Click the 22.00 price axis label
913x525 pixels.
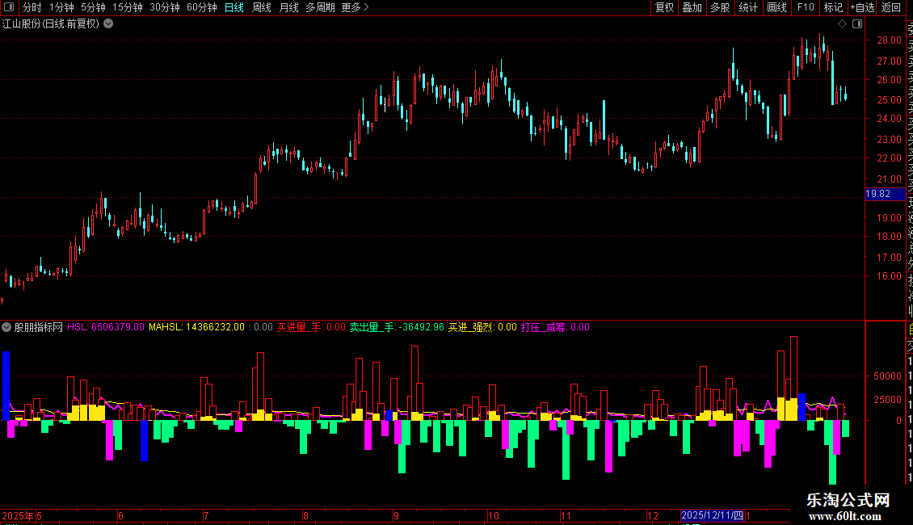889,157
